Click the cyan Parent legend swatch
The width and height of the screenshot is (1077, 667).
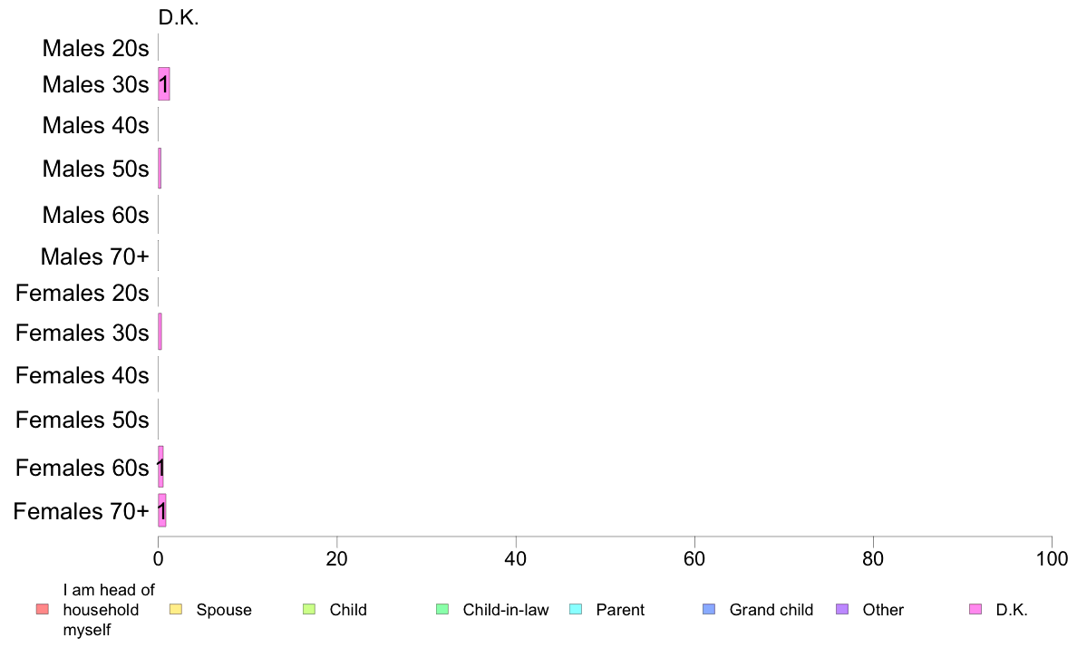point(575,609)
